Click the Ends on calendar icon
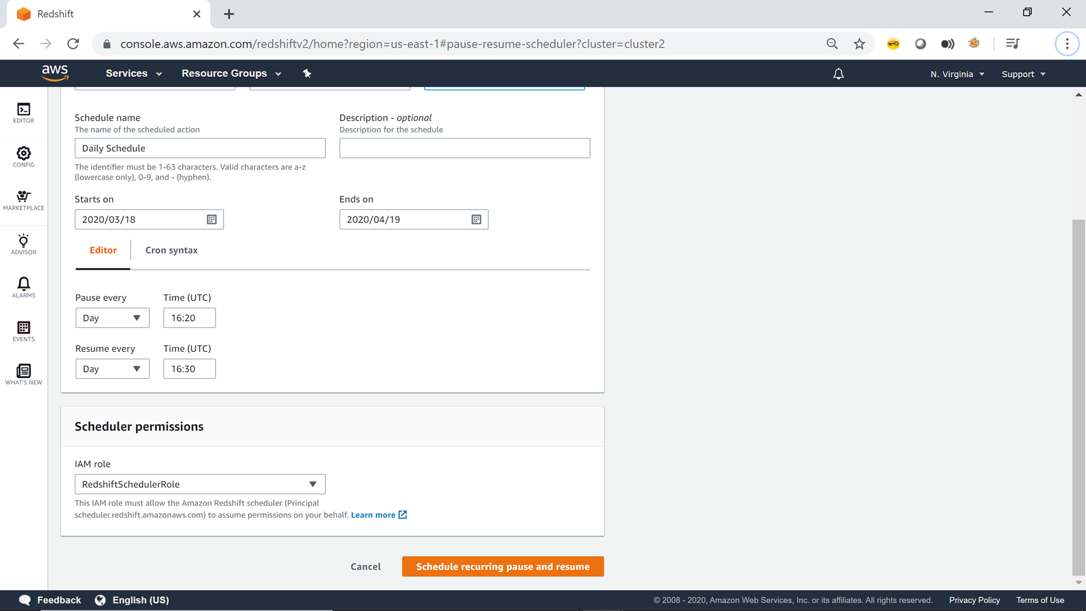This screenshot has width=1086, height=611. click(476, 219)
